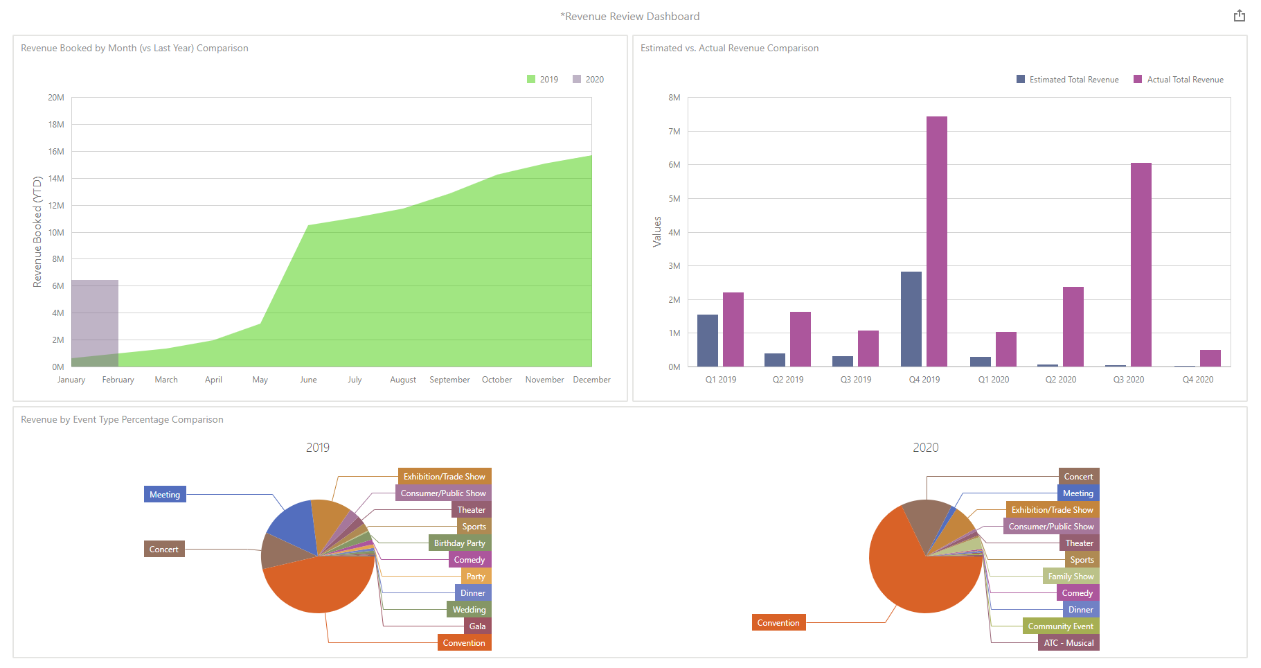Click 'Revenue Booked by Month' panel title
Screen dimensions: 1261x668
134,48
